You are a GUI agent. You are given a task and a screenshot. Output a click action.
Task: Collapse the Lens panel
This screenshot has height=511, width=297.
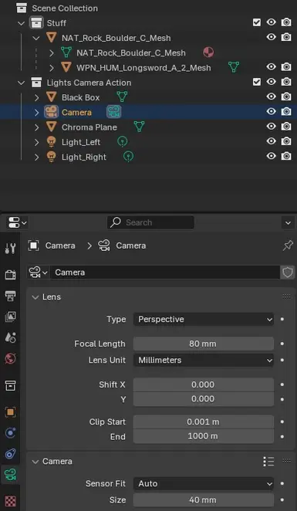[x=35, y=297]
